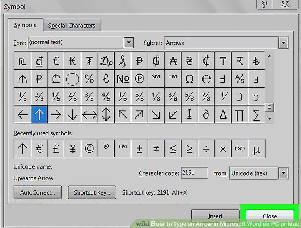
Task: Pick multiplication × from recently used symbols
Action: (223, 149)
